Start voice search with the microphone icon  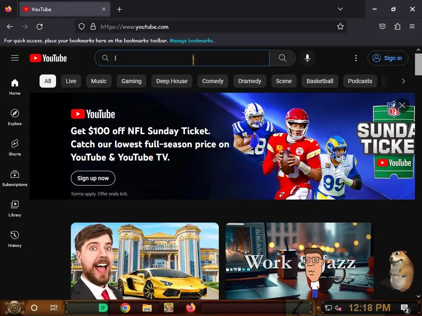307,58
